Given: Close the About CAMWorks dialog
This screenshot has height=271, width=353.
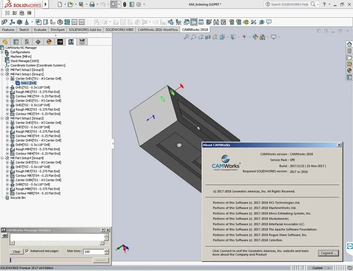Looking at the screenshot, I should [339, 145].
